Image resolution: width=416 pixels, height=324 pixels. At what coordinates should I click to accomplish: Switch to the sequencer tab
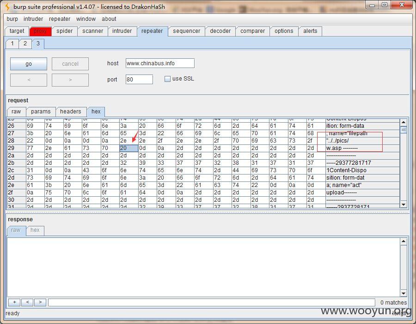(x=187, y=31)
